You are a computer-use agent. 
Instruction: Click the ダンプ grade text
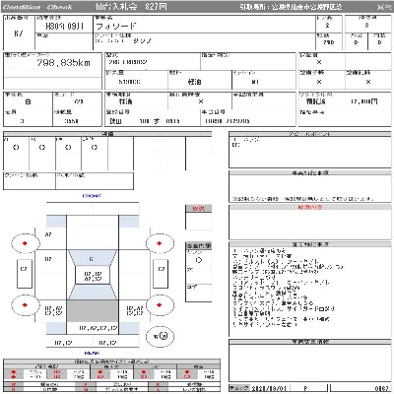(x=142, y=41)
